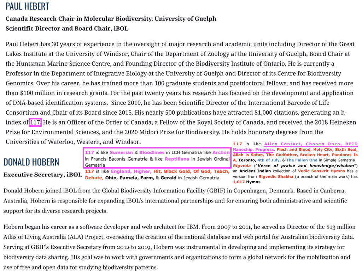The image size is (362, 271).
Task: Click 'International Barcode of Life' text
Action: pyautogui.click(x=289, y=103)
